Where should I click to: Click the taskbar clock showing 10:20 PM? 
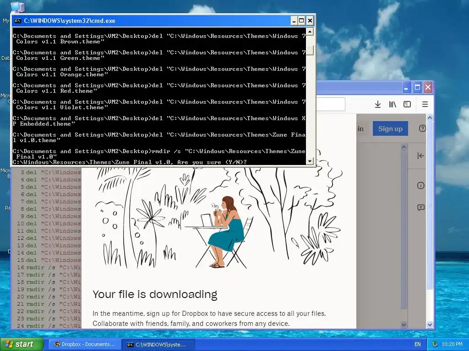tap(452, 345)
